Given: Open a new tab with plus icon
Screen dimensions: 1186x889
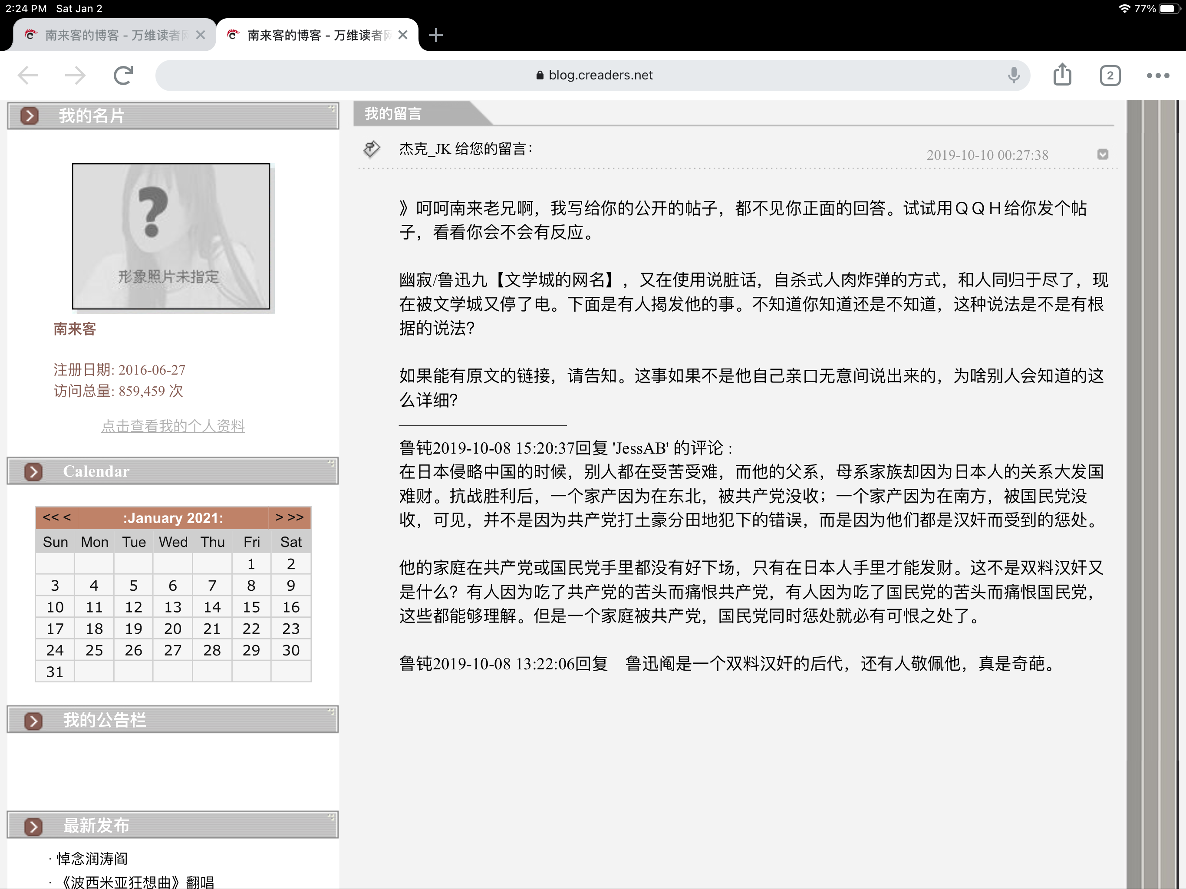Looking at the screenshot, I should 436,36.
